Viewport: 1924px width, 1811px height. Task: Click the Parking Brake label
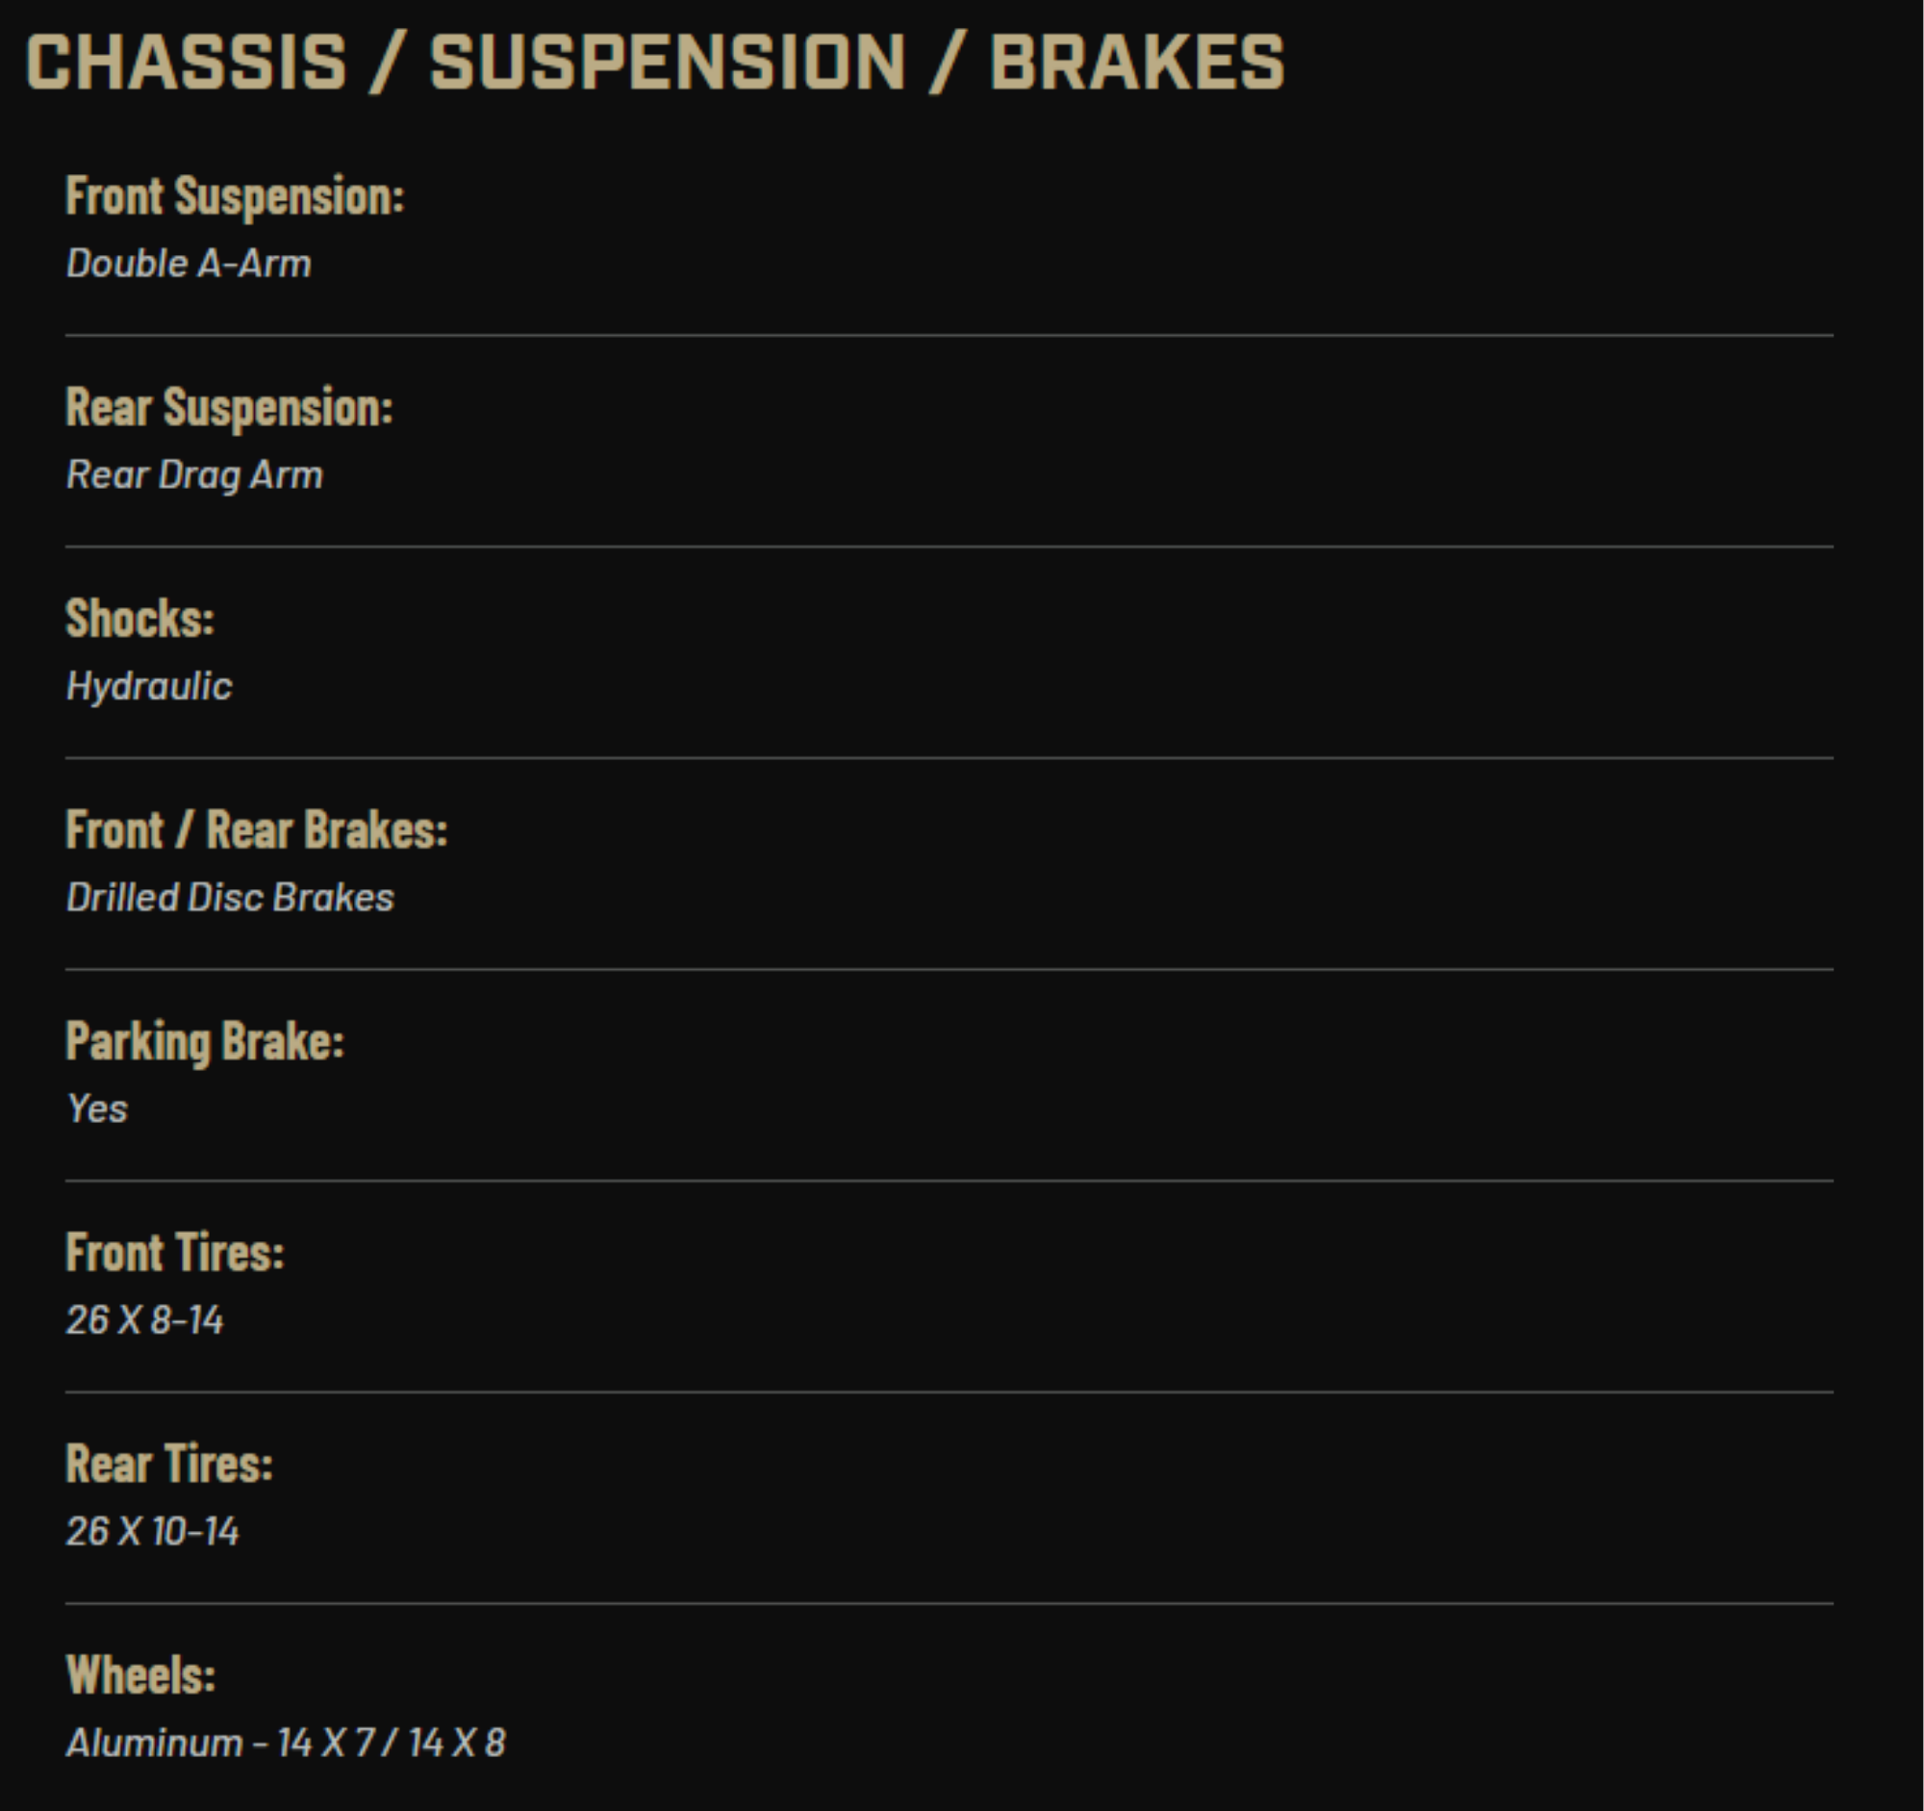pyautogui.click(x=205, y=1041)
